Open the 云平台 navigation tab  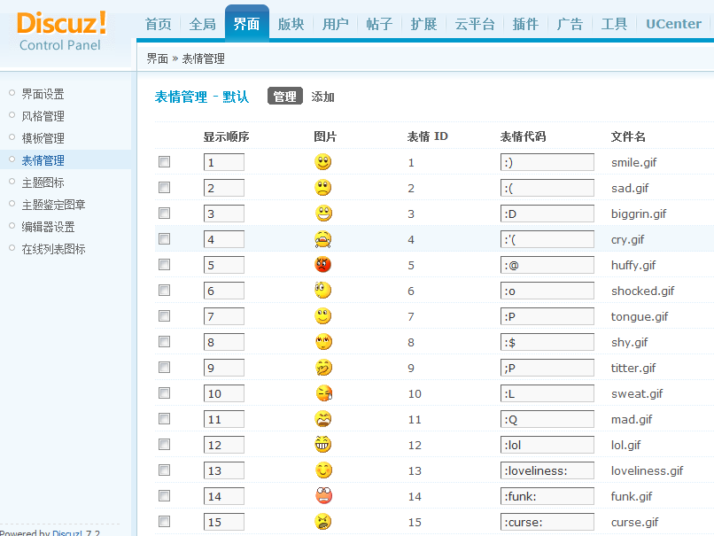pos(475,24)
